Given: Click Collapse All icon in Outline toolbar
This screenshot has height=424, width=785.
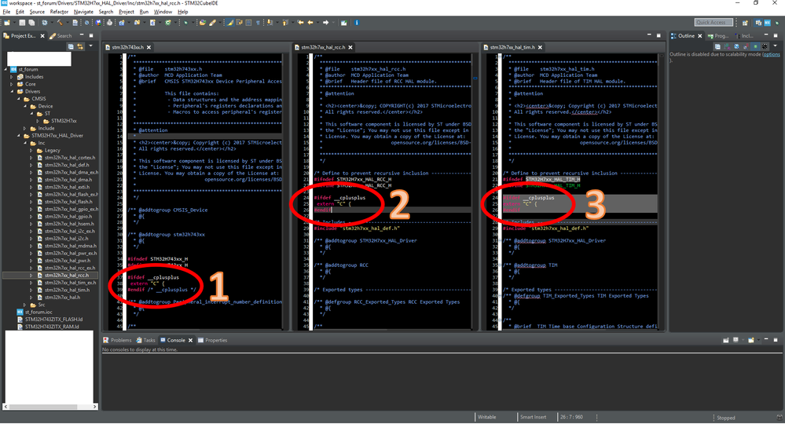Looking at the screenshot, I should coord(718,46).
